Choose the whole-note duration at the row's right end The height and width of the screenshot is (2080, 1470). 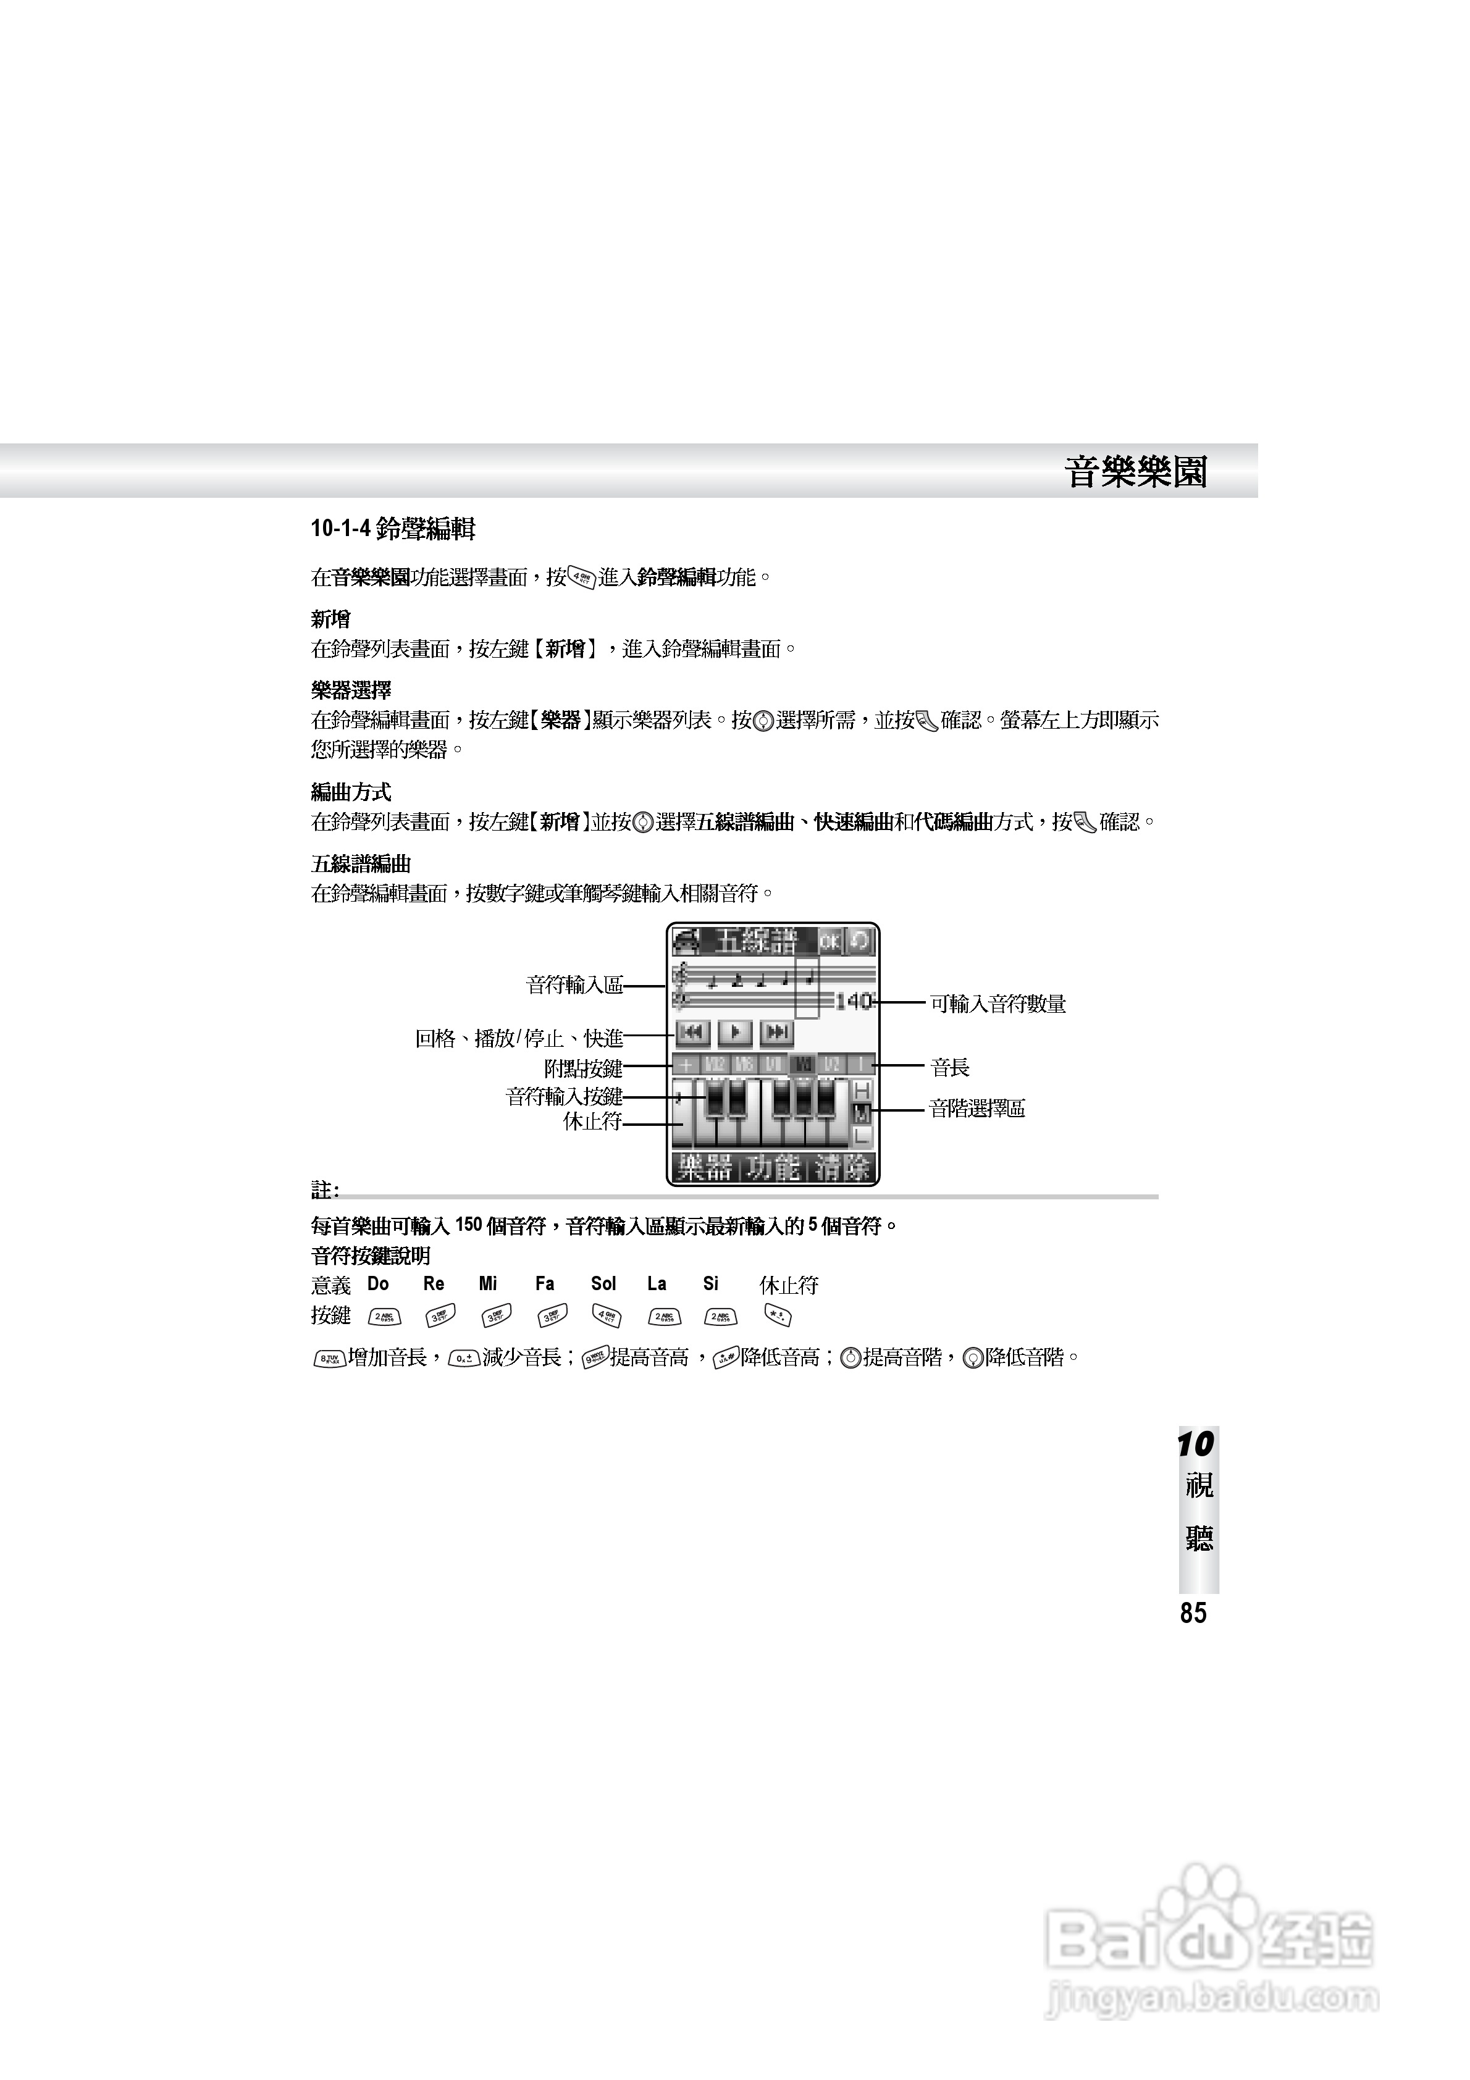tap(861, 1065)
